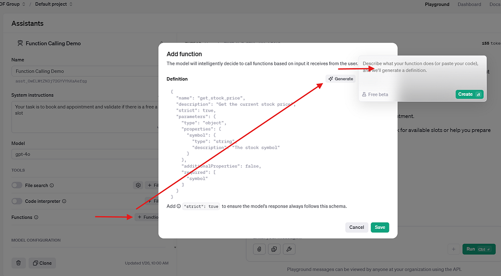Click the assistant Name input field
The image size is (501, 276).
[x=85, y=71]
